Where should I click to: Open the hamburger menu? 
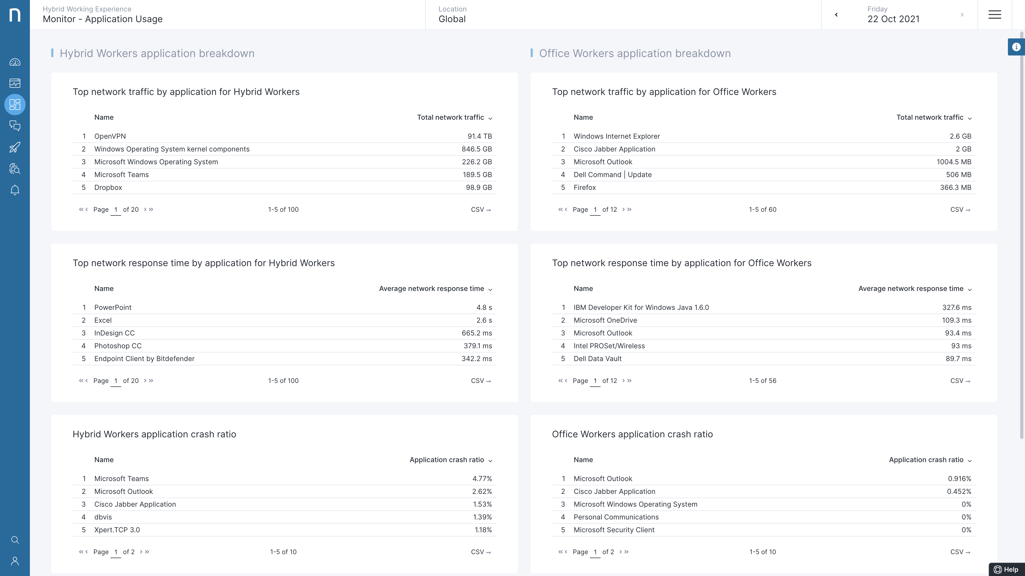[994, 15]
